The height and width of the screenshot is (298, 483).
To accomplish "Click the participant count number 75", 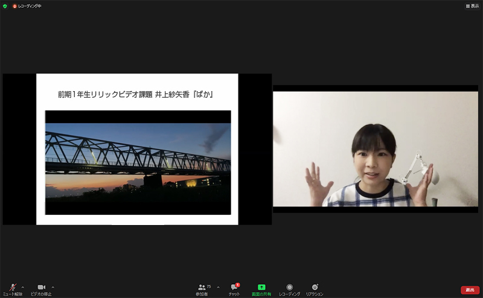I will (209, 286).
